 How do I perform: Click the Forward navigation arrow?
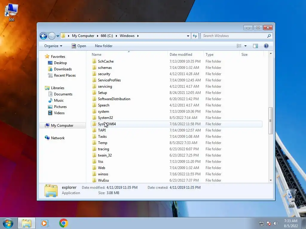pos(52,36)
